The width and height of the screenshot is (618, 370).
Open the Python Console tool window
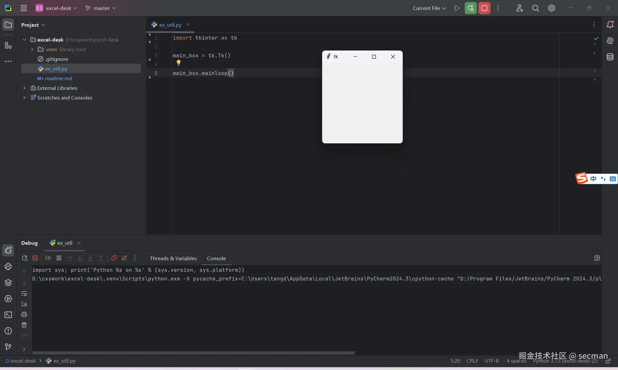[x=8, y=267]
